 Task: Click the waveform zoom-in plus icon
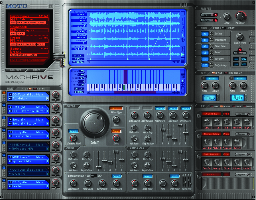178,61
